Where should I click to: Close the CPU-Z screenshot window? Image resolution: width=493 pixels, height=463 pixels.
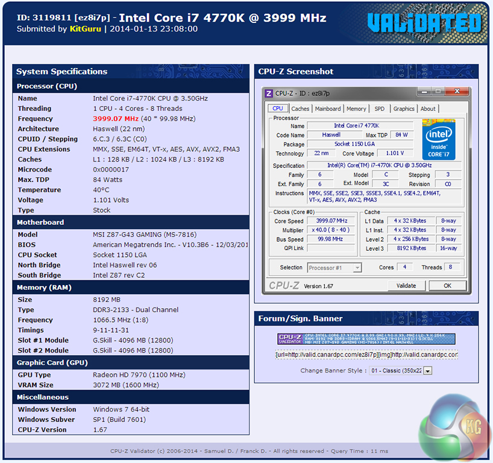457,92
